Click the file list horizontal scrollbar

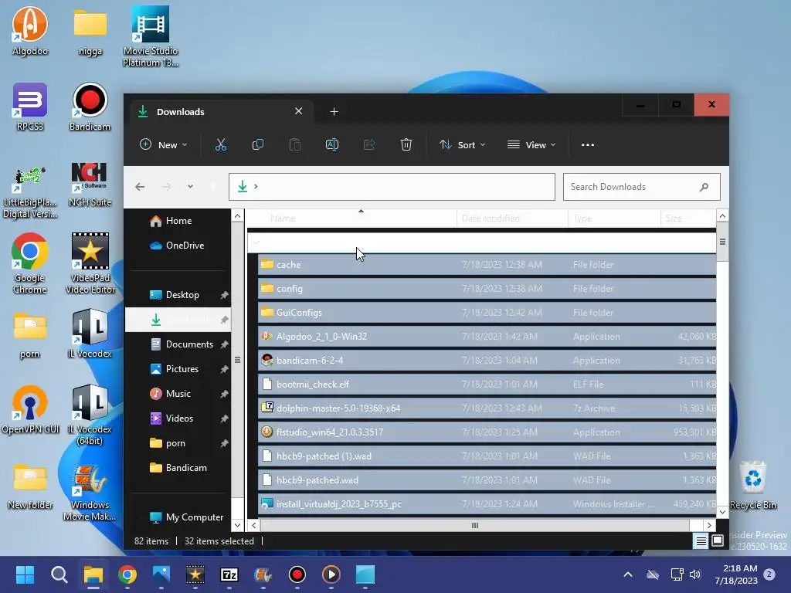(x=475, y=525)
